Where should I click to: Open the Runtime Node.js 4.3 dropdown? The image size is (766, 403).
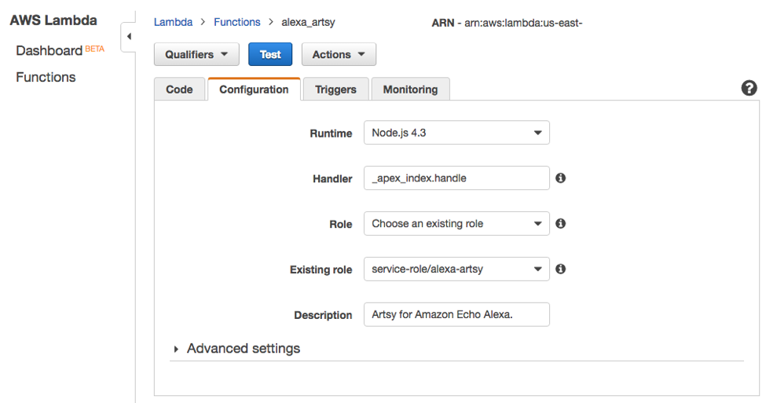pyautogui.click(x=456, y=133)
